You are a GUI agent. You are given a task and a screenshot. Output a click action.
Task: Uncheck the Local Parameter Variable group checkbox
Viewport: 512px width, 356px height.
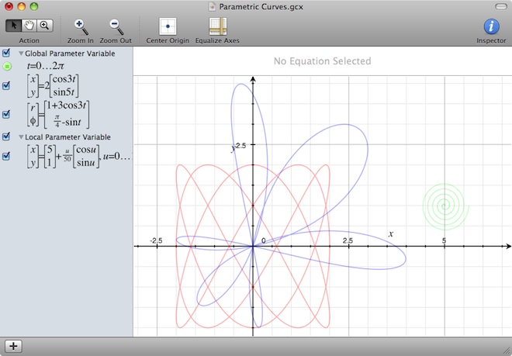pyautogui.click(x=7, y=137)
